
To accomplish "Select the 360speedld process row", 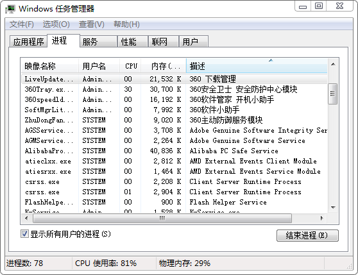I will (175, 99).
